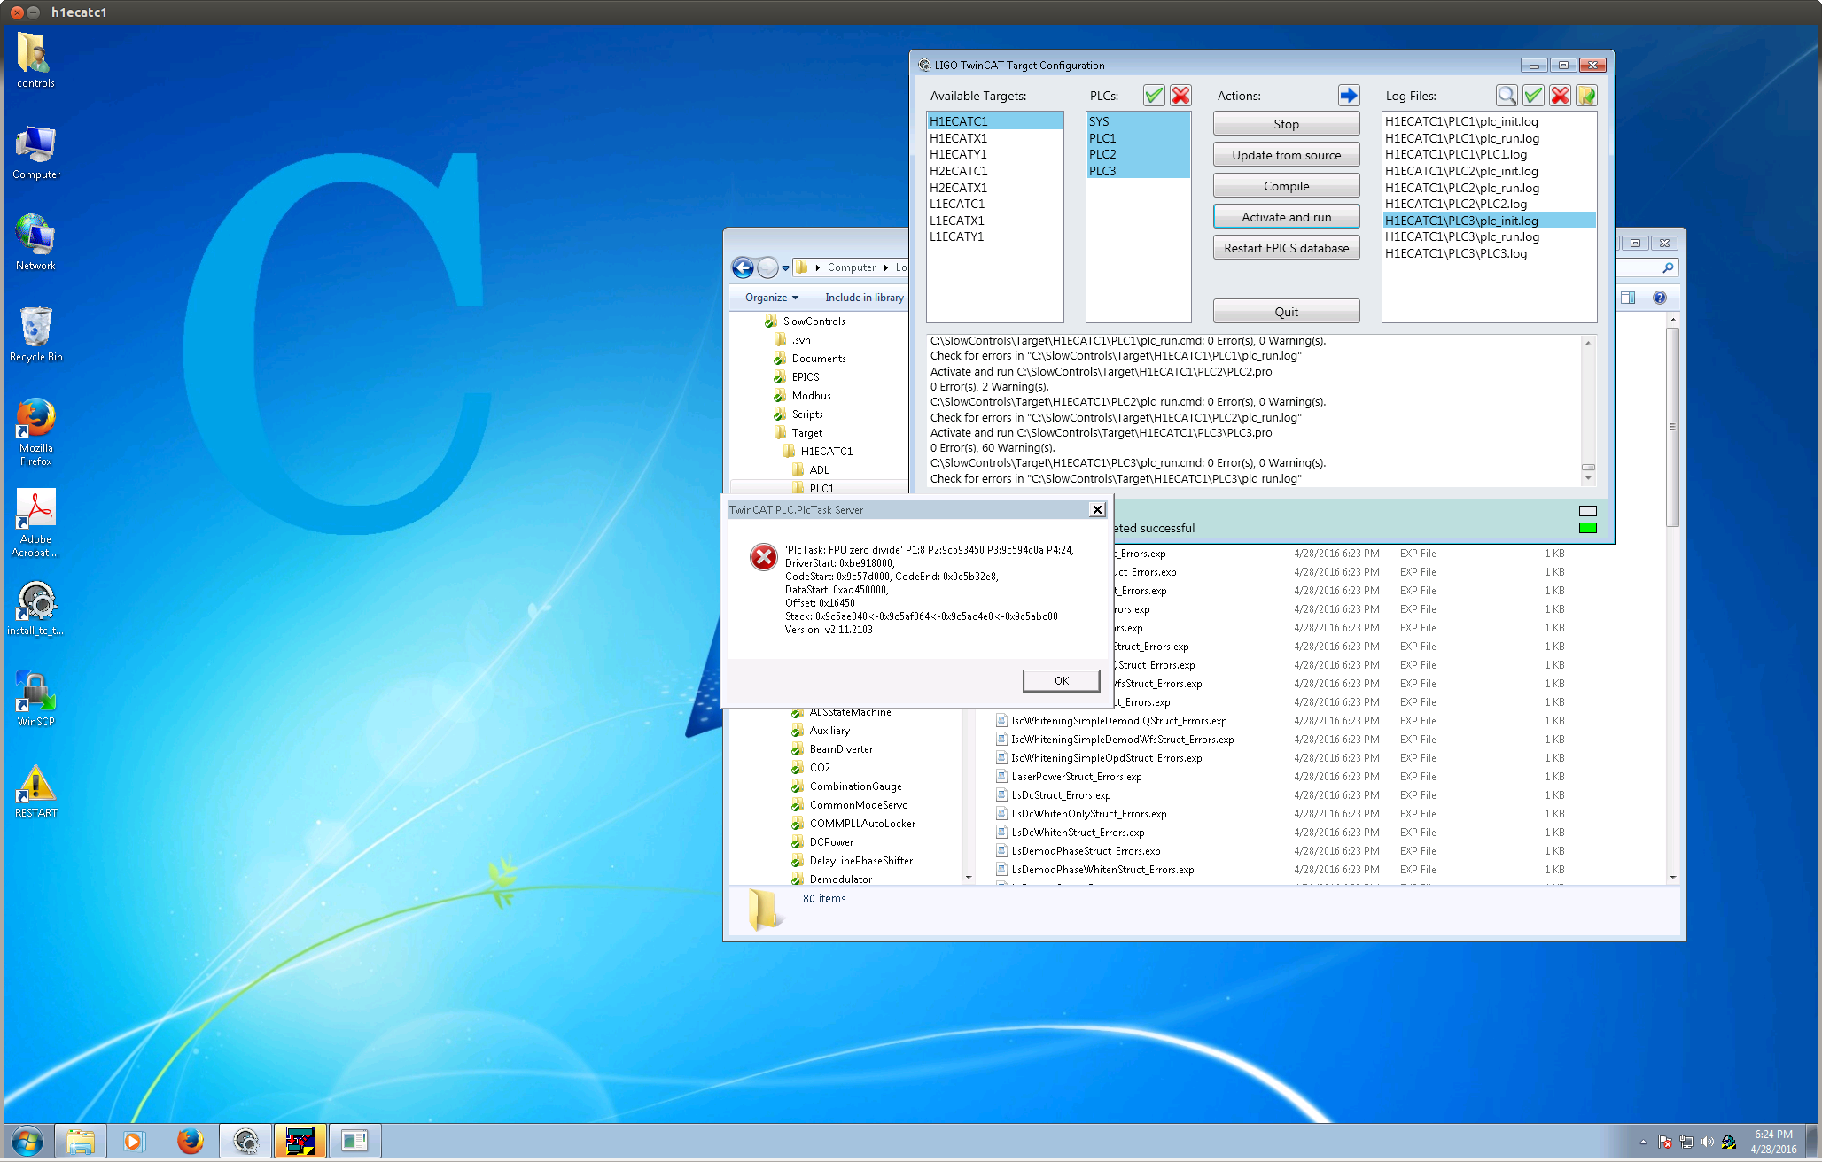Image resolution: width=1822 pixels, height=1162 pixels.
Task: Click the red X above Log Files
Action: [x=1560, y=96]
